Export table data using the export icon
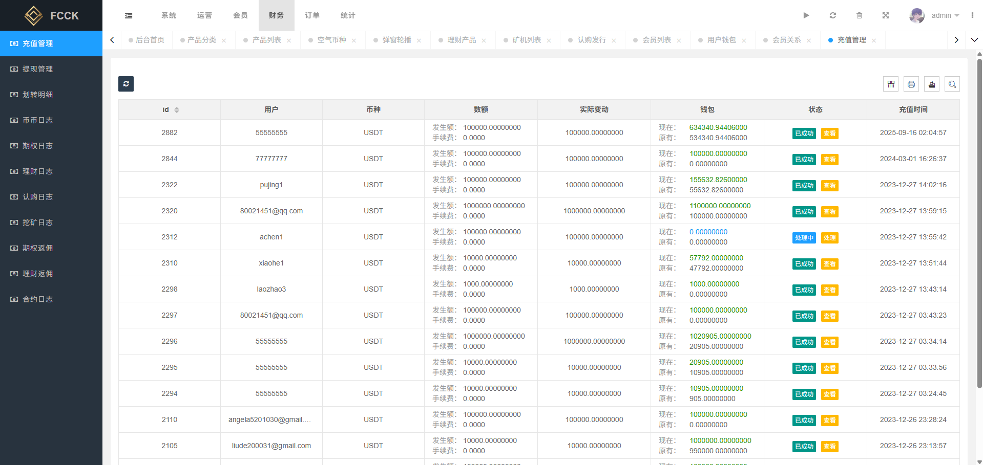 pos(932,84)
